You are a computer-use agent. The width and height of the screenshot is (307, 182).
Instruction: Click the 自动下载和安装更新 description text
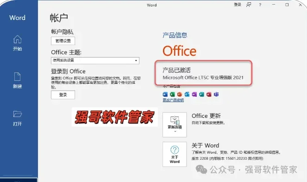click(208, 123)
